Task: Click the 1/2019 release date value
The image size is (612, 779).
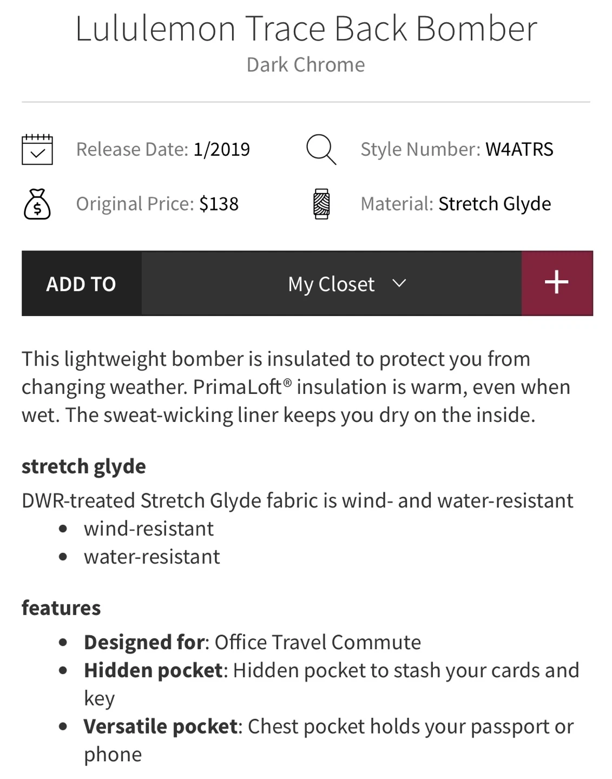Action: click(221, 149)
